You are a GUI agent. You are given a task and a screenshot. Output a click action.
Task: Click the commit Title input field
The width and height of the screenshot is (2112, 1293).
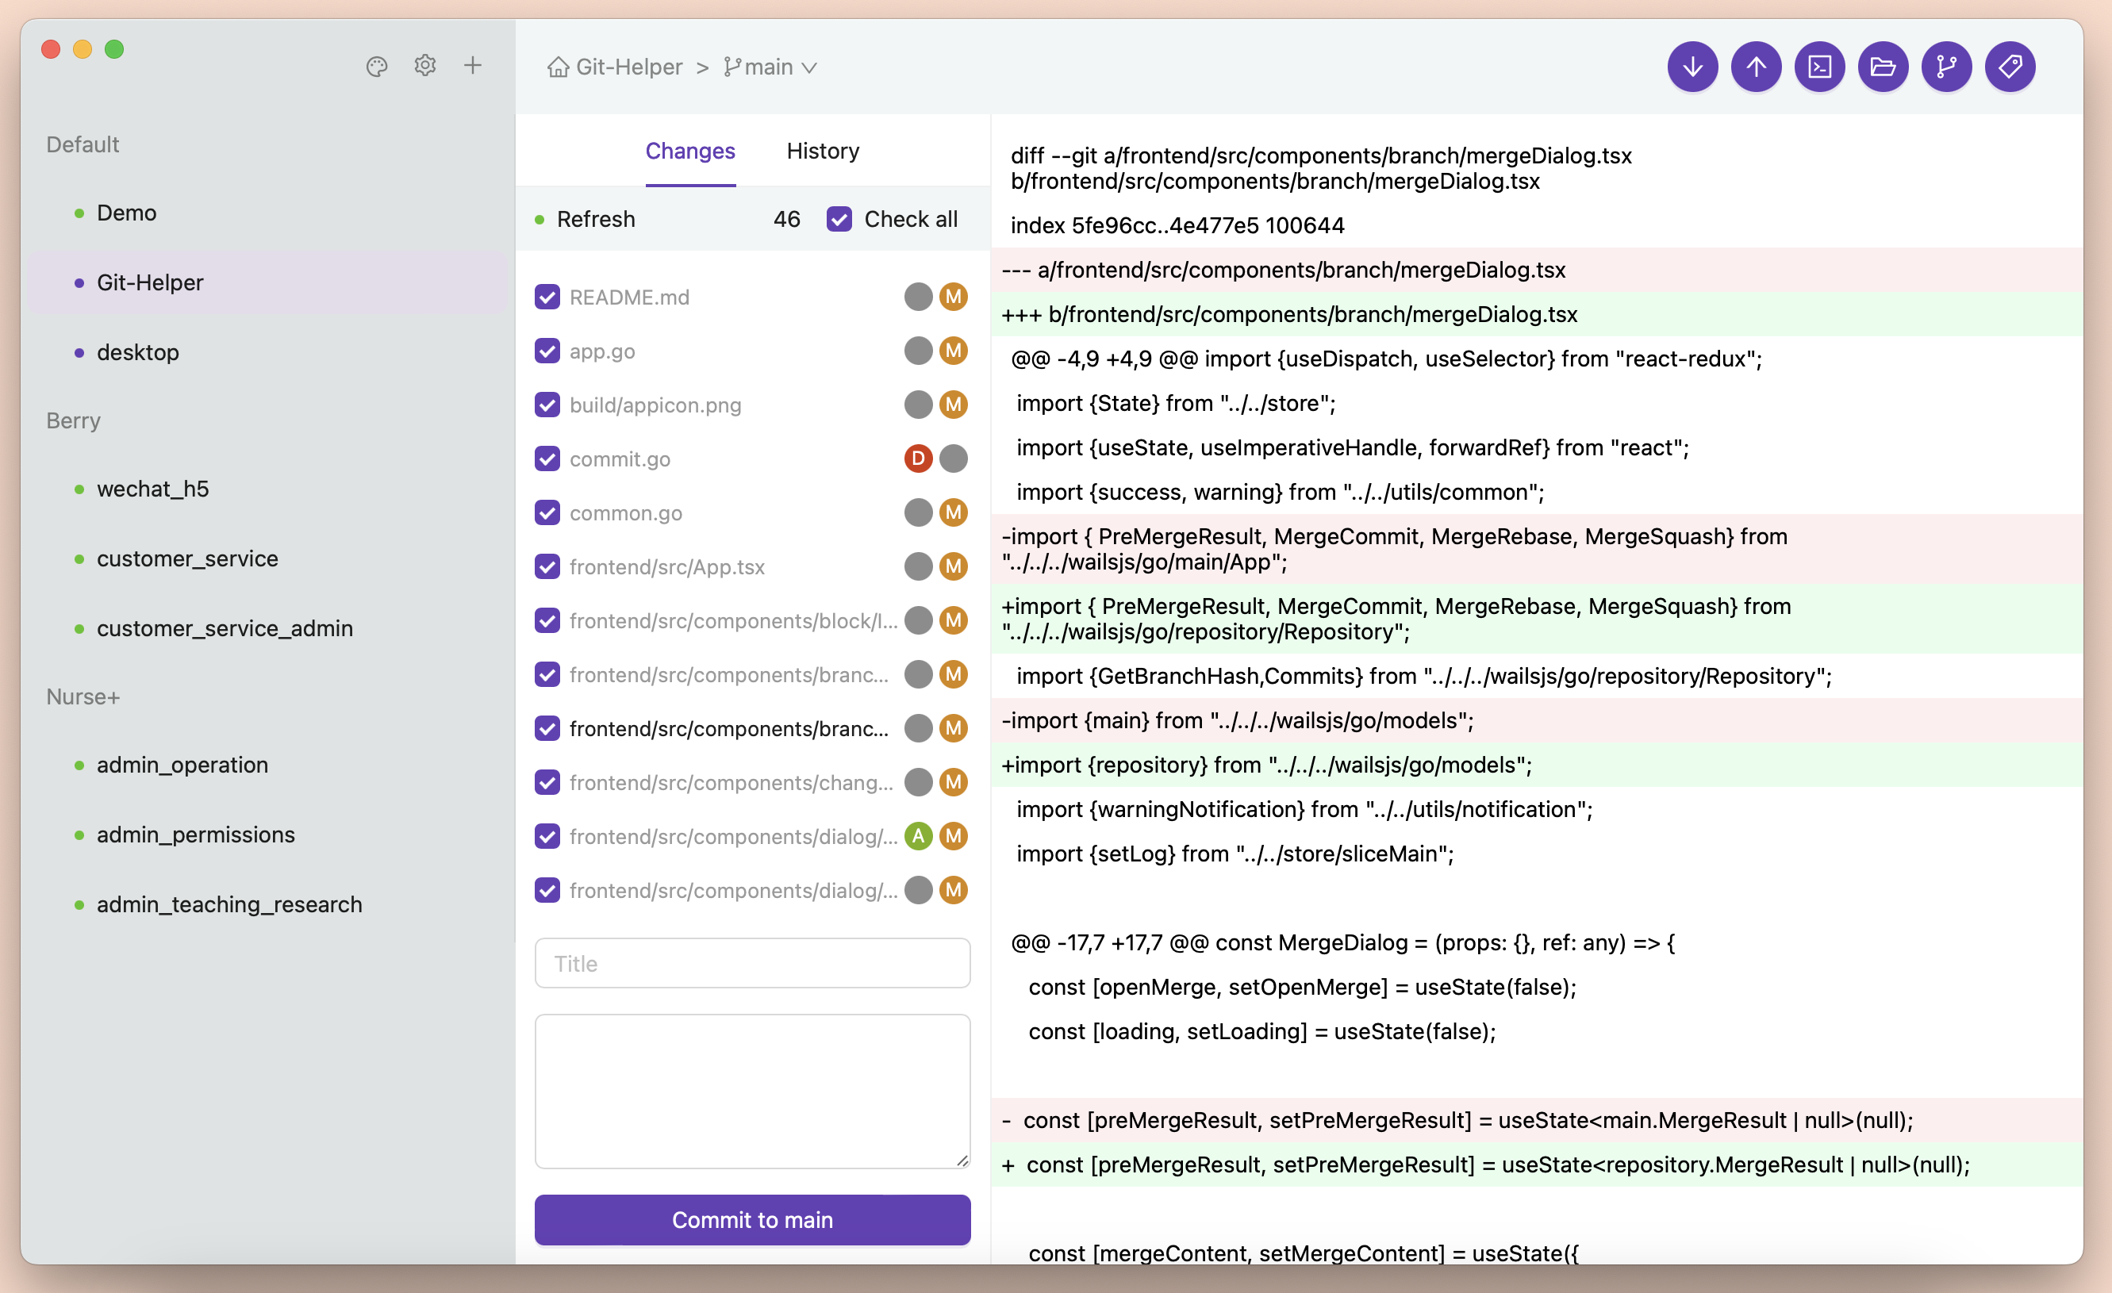tap(751, 963)
